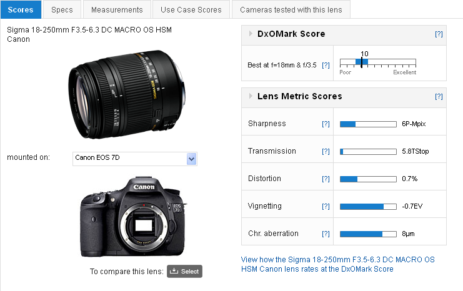Open help for Chr. aberration metric

click(x=326, y=234)
